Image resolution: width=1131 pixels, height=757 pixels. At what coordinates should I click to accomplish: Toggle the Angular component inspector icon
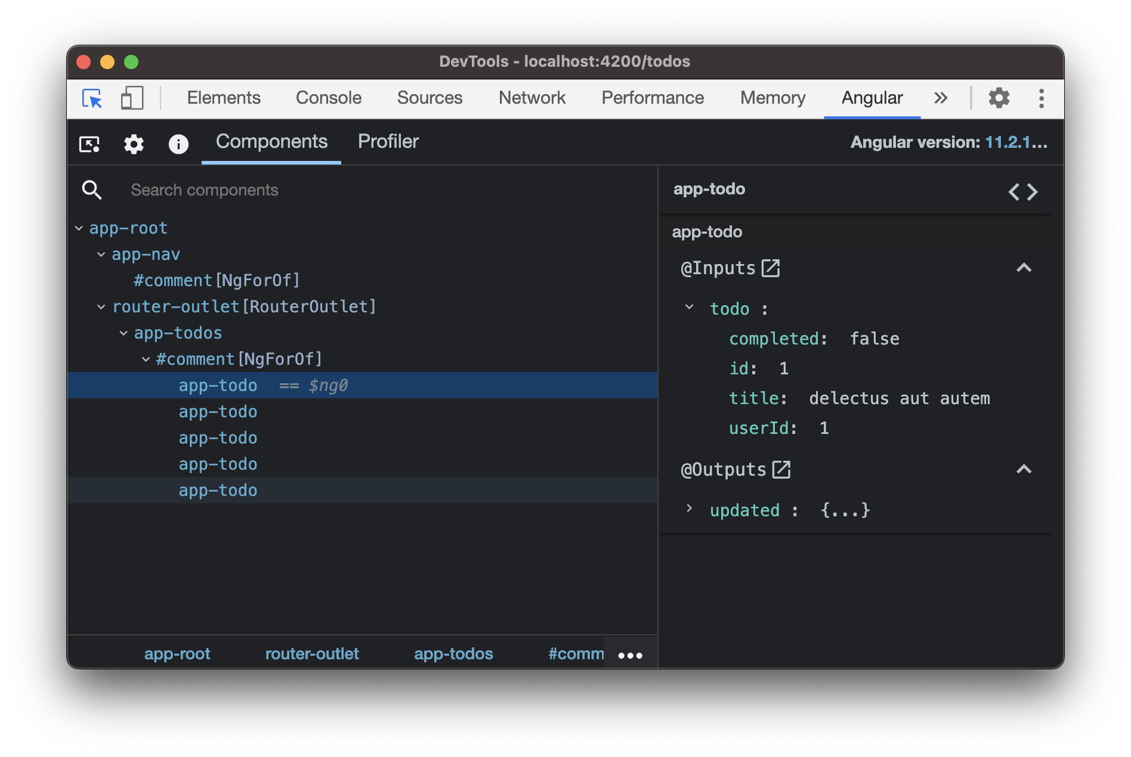(89, 144)
